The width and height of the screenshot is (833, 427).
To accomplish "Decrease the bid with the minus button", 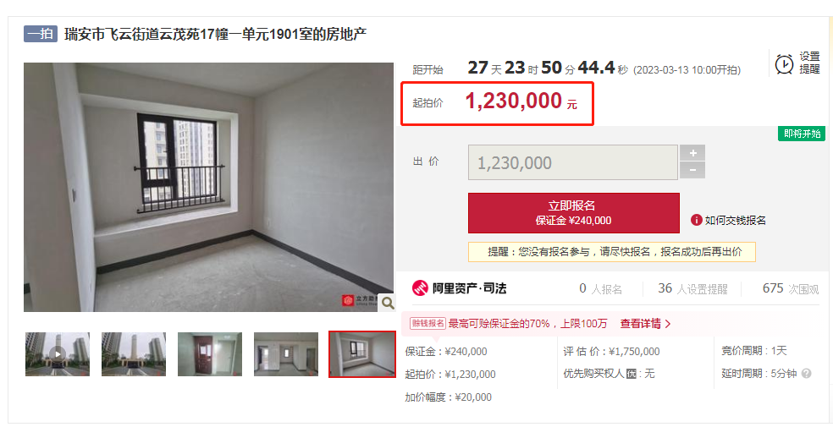I will coord(692,170).
